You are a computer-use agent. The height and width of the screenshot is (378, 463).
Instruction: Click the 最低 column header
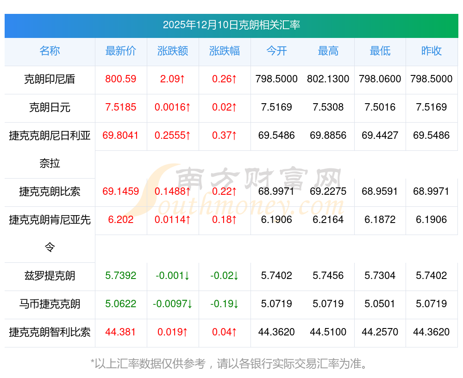click(380, 51)
